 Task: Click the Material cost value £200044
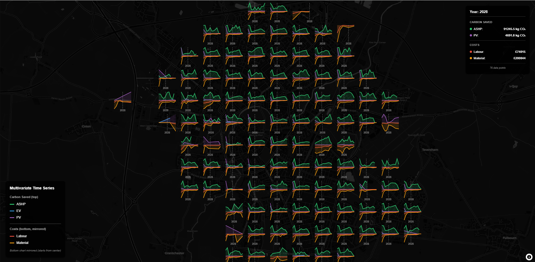tap(519, 58)
